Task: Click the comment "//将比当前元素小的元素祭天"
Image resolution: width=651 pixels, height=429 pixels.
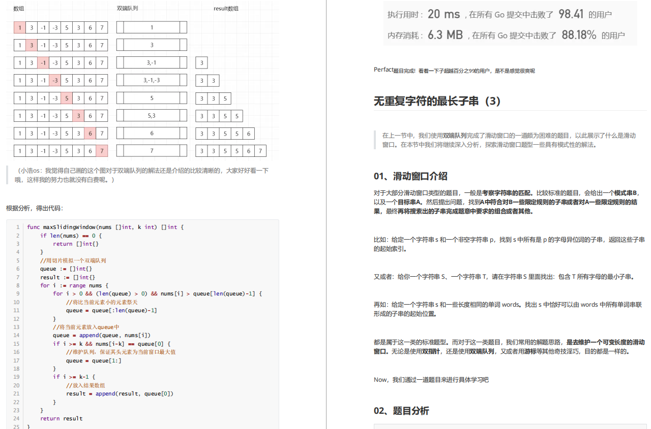Action: tap(102, 302)
